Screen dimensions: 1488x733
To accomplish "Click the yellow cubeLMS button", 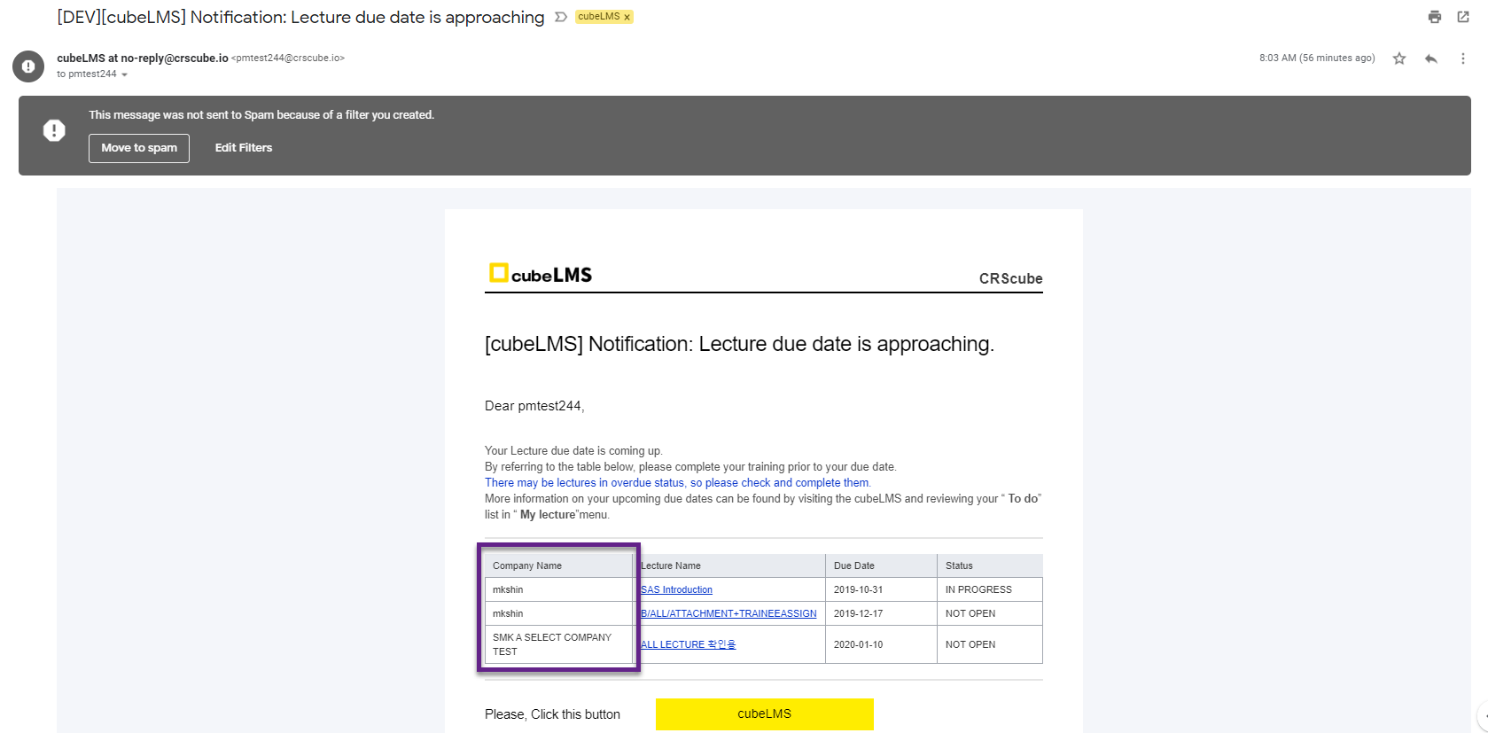I will pyautogui.click(x=764, y=714).
